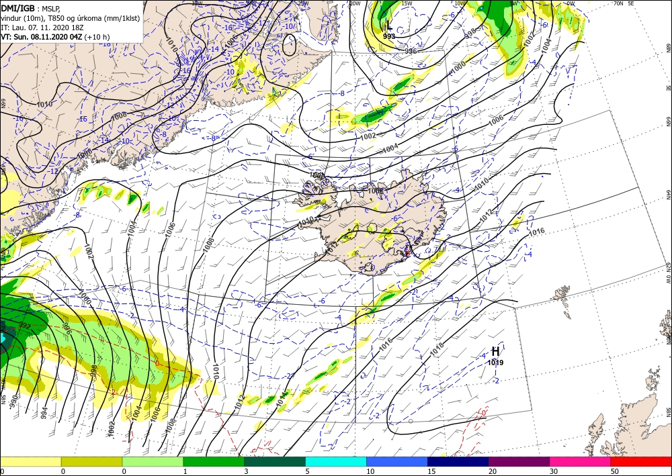Click the '15W' longitude label
The image size is (672, 476).
click(407, 3)
